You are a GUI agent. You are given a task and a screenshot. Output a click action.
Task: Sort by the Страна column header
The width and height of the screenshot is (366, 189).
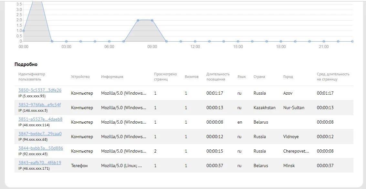[259, 77]
